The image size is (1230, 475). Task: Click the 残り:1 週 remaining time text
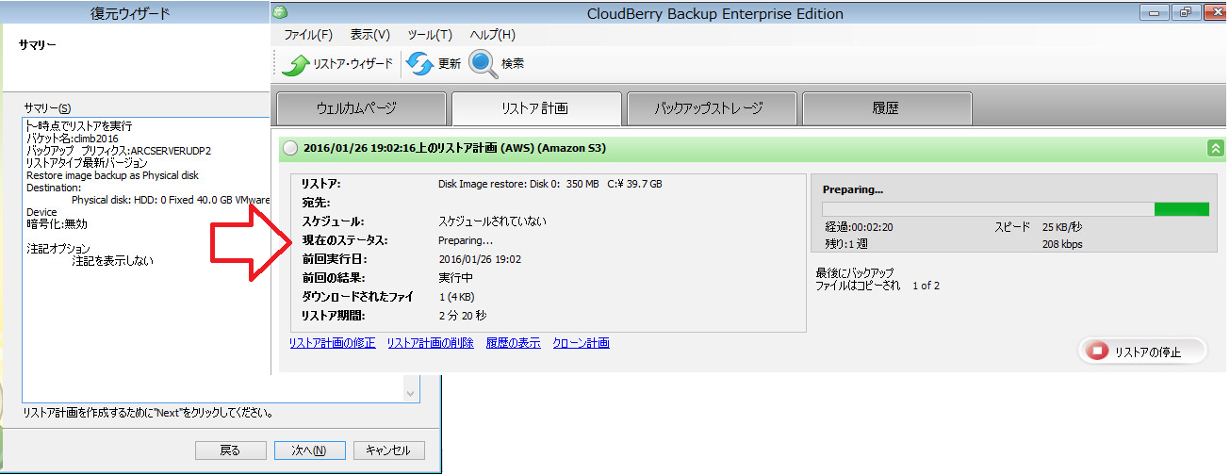click(x=846, y=244)
